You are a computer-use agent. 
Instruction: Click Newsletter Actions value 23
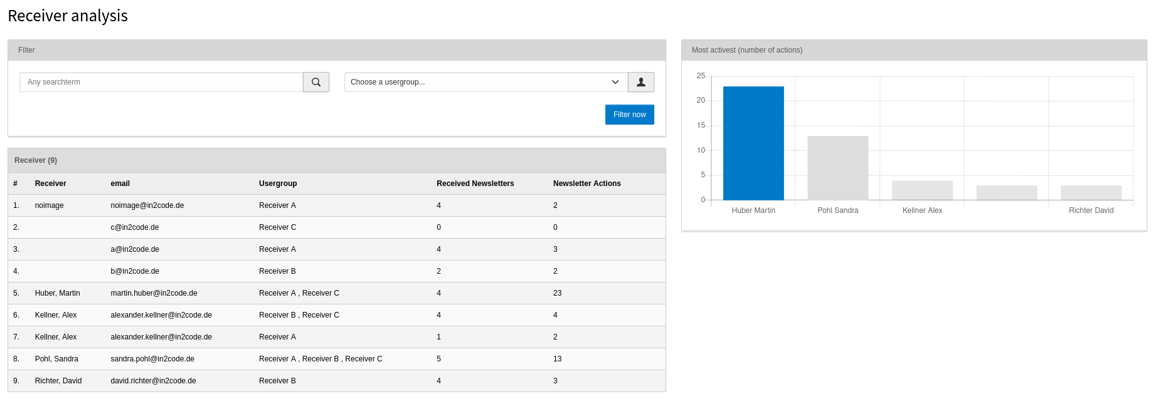(558, 293)
